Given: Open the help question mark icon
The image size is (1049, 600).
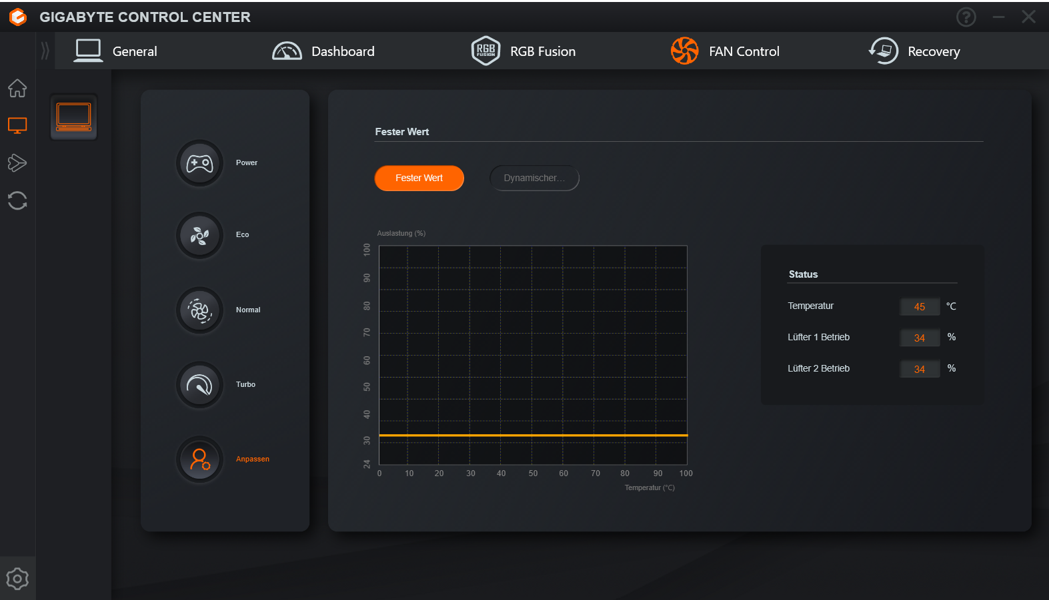Looking at the screenshot, I should click(x=966, y=17).
